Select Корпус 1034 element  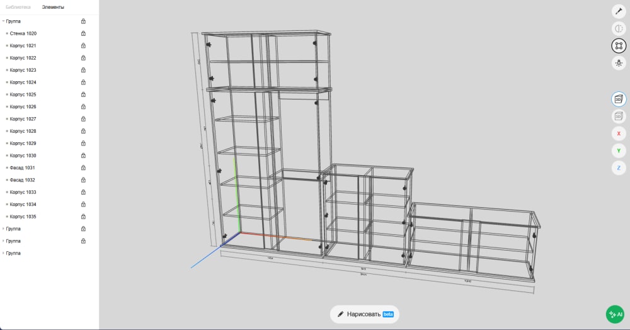(x=23, y=204)
